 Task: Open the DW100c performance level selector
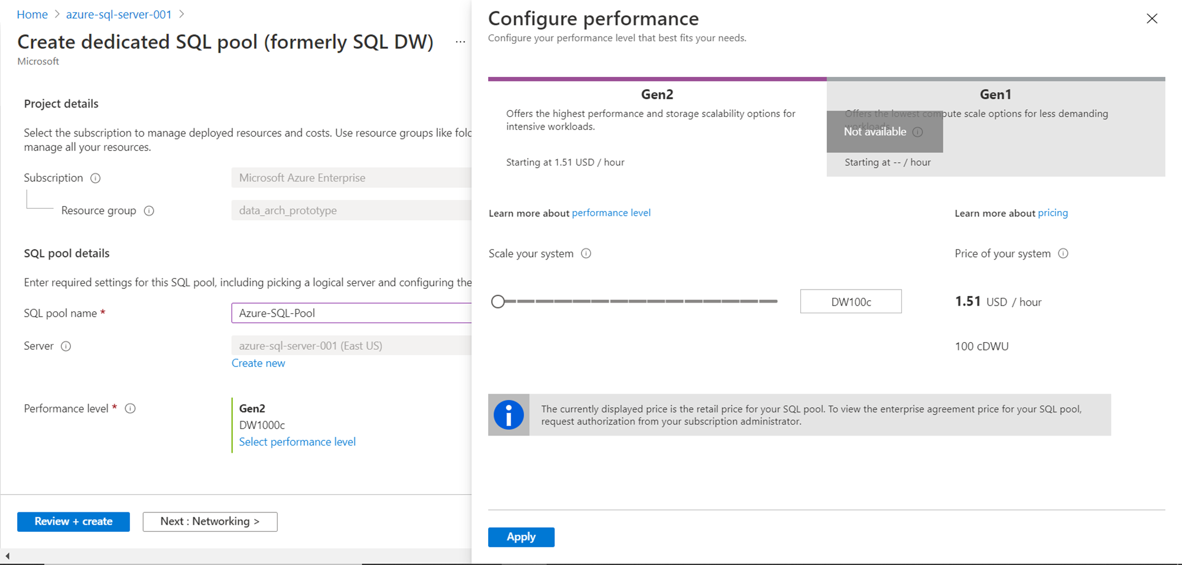tap(850, 301)
